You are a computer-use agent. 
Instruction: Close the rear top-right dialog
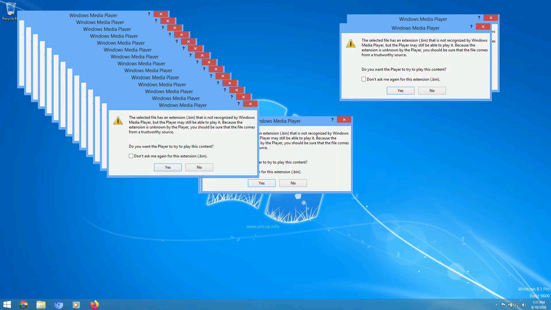coord(491,18)
